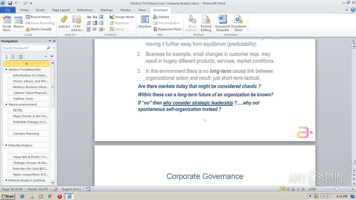
Task: Open the Legacy Tools dropdown
Action: pyautogui.click(x=102, y=29)
